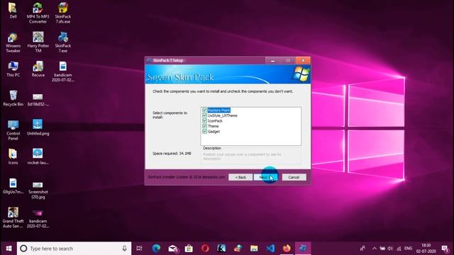Open the People icon in tray
Image resolution: width=454 pixels, height=255 pixels.
[362, 249]
